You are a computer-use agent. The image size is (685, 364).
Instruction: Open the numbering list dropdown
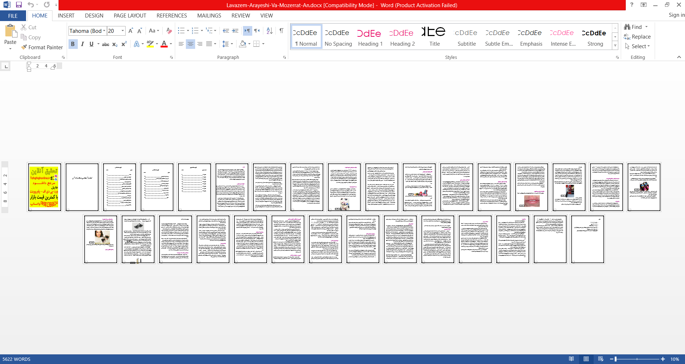[x=202, y=31]
